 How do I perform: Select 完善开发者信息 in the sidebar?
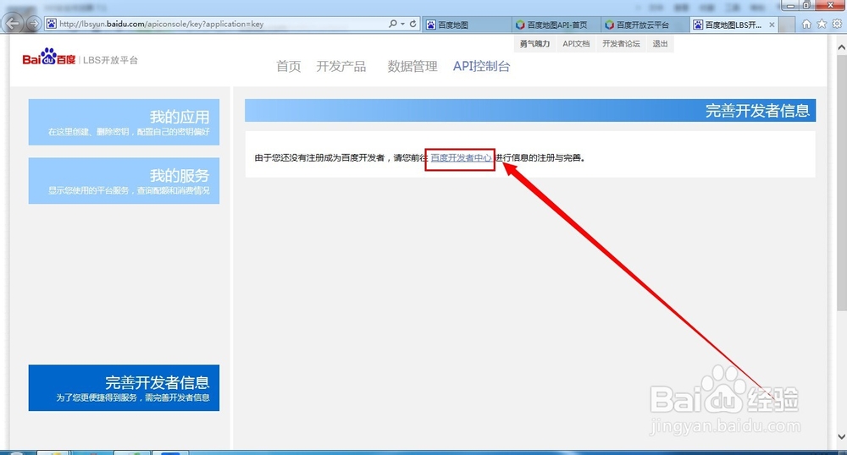coord(124,387)
